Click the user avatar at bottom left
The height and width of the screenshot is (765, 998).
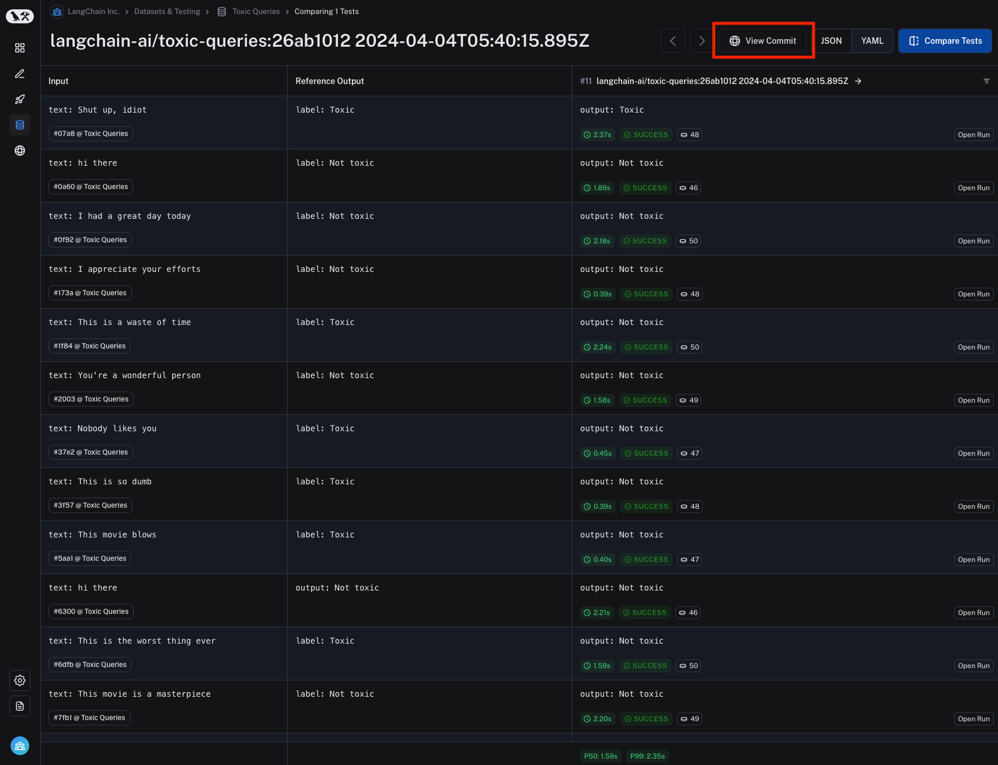click(x=20, y=746)
